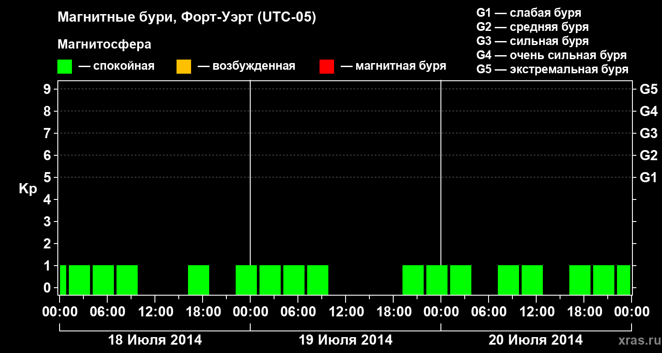
Task: Click the green bar over 12:00 on 20 Июля
Action: click(532, 280)
